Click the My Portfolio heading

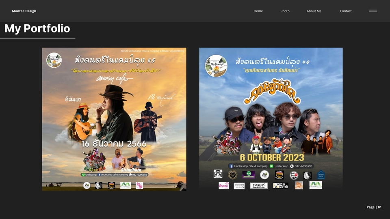coord(37,28)
